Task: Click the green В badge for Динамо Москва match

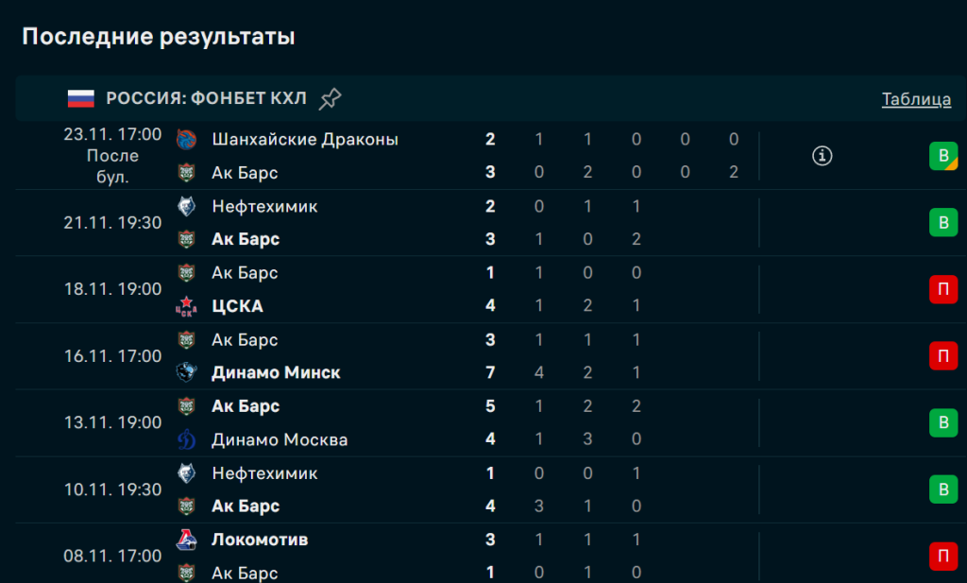Action: (942, 422)
